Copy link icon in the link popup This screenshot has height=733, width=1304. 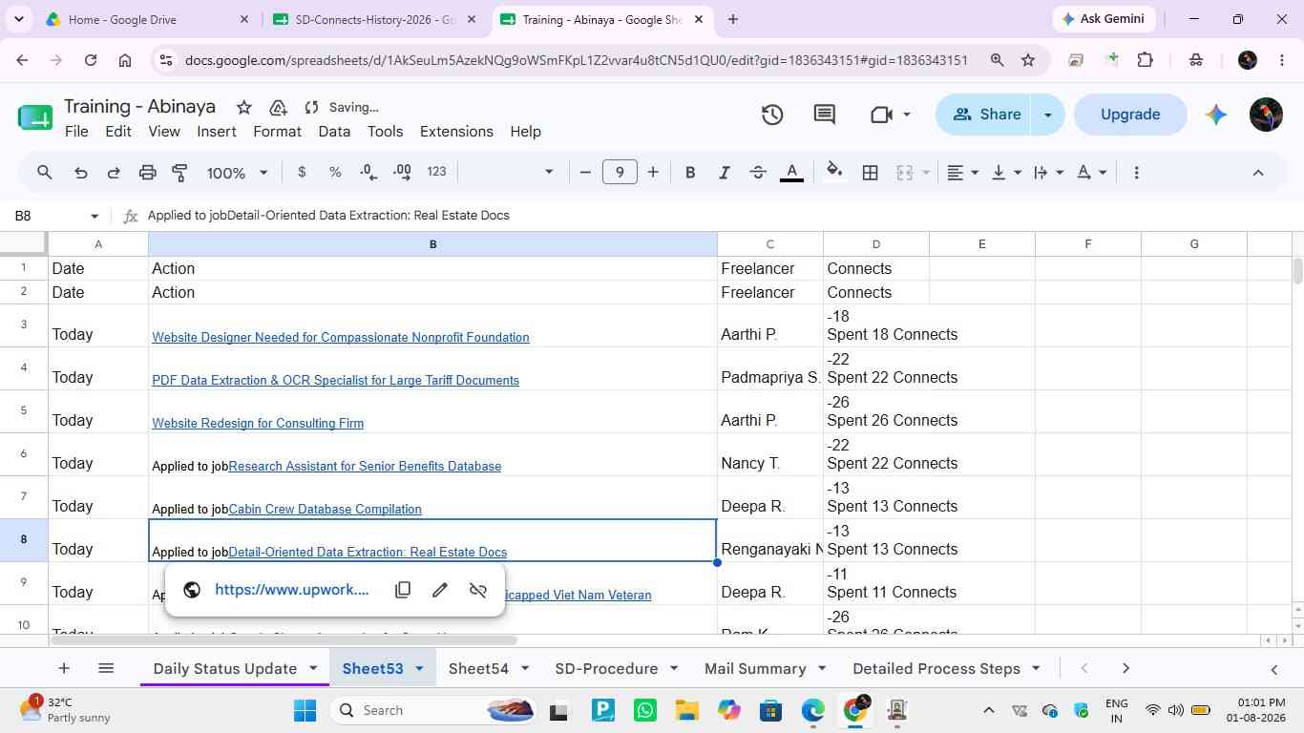tap(403, 590)
